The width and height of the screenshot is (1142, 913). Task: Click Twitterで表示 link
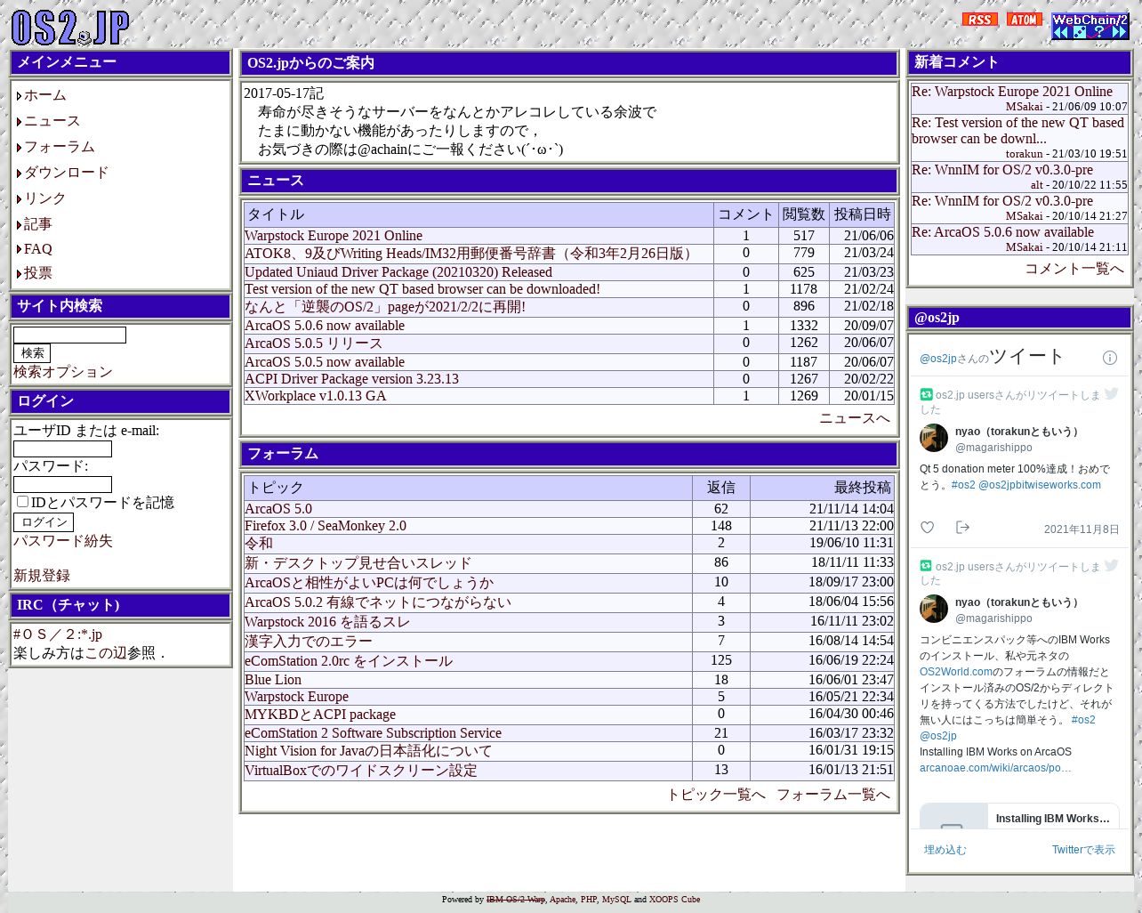tap(1083, 850)
